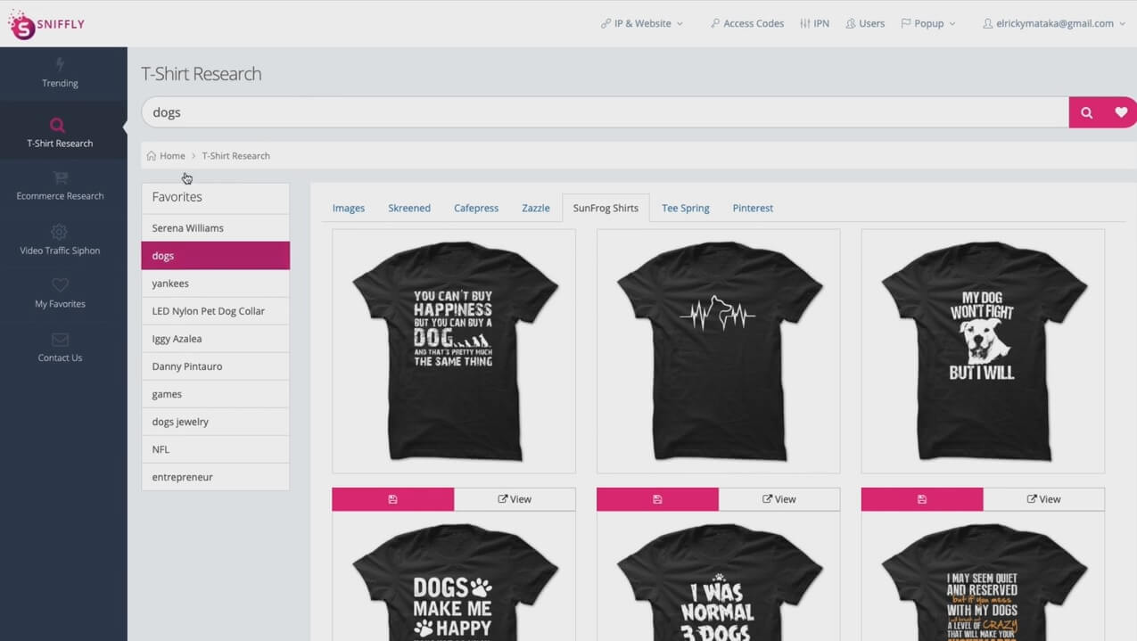Screen dimensions: 1137x641
Task: Go to Video Traffic Siphon
Action: pos(60,240)
